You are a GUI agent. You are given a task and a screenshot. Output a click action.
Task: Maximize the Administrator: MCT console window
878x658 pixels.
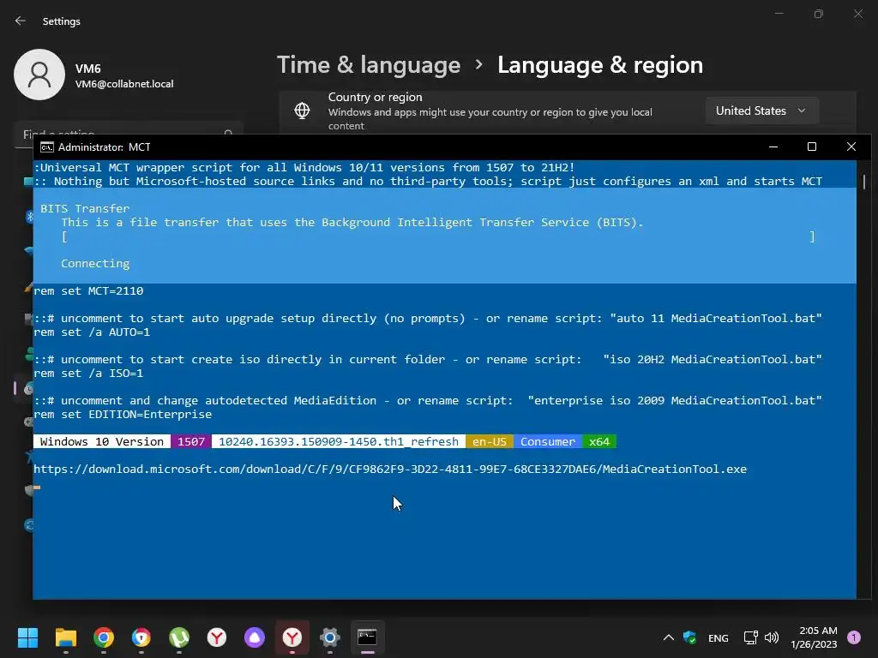(812, 147)
